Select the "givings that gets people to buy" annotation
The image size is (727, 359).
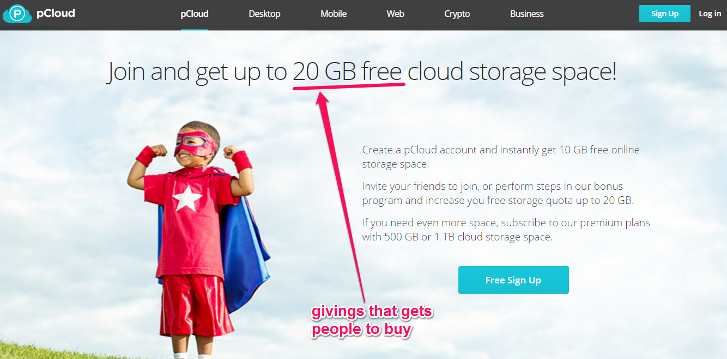pos(372,320)
